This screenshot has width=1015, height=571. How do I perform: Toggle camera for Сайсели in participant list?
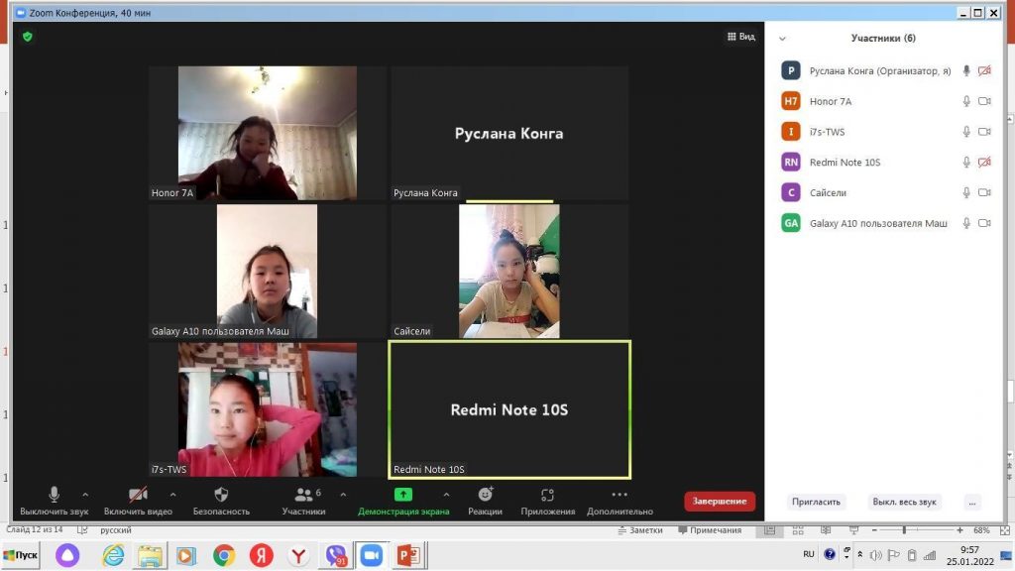tap(984, 192)
